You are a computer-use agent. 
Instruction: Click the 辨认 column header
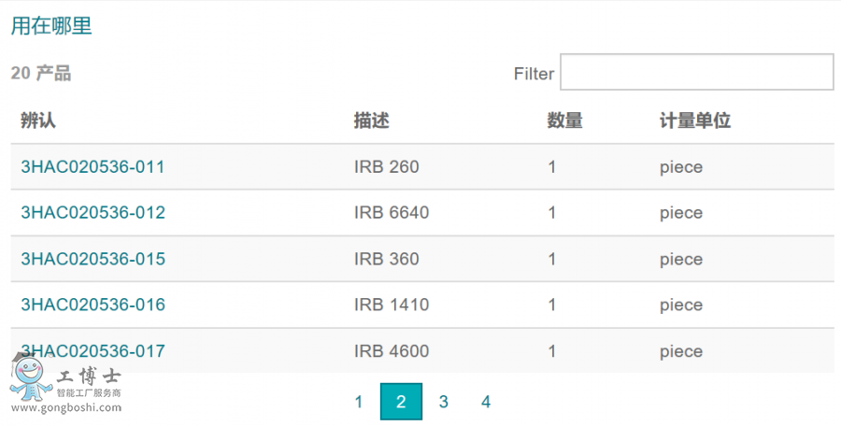click(39, 121)
